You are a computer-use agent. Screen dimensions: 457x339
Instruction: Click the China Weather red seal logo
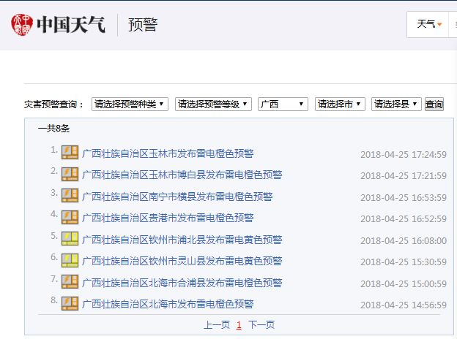pyautogui.click(x=22, y=24)
